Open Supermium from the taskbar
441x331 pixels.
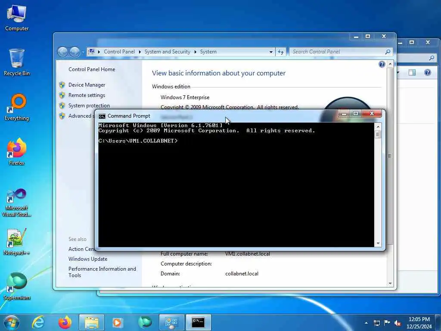click(145, 322)
